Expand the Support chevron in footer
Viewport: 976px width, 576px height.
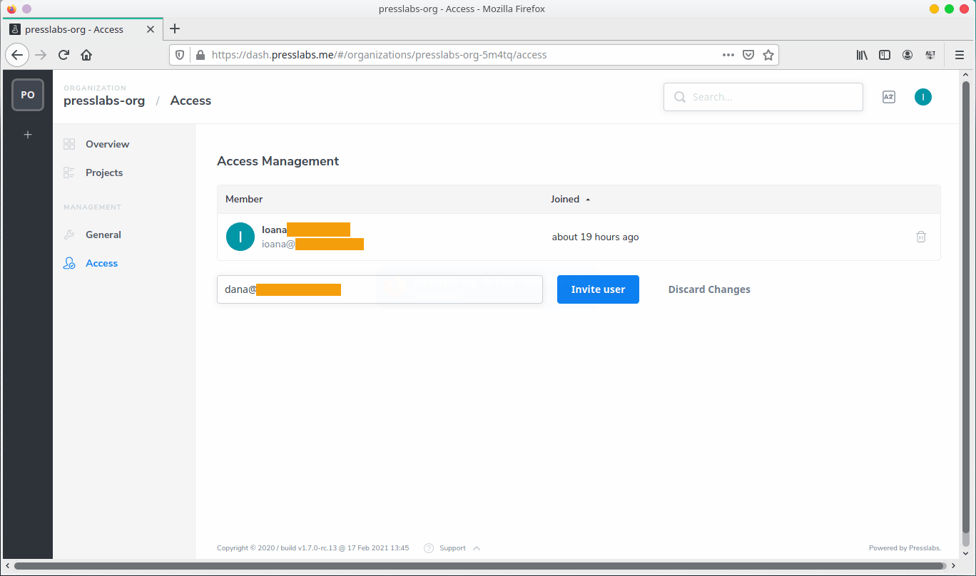pos(477,548)
